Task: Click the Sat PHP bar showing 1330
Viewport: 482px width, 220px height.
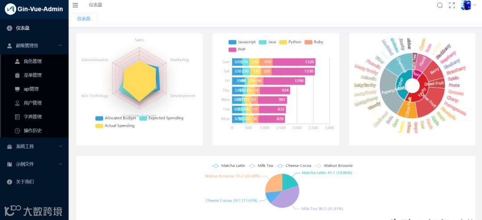Action: (x=293, y=71)
